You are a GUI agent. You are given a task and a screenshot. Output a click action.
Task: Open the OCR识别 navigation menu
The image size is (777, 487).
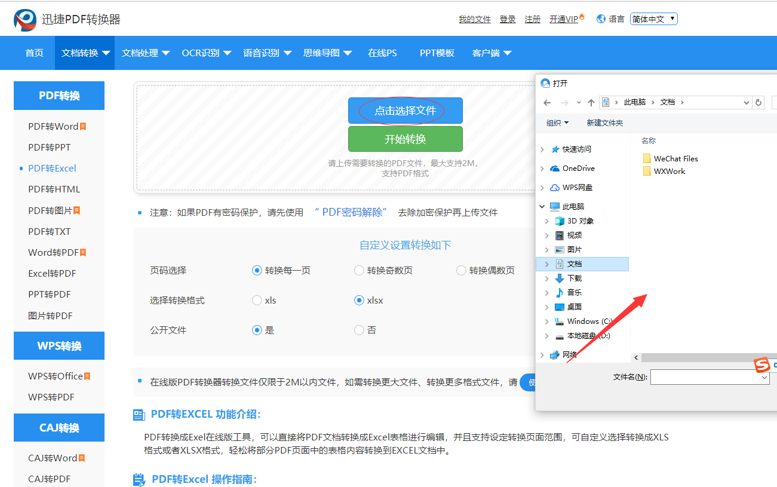[206, 53]
